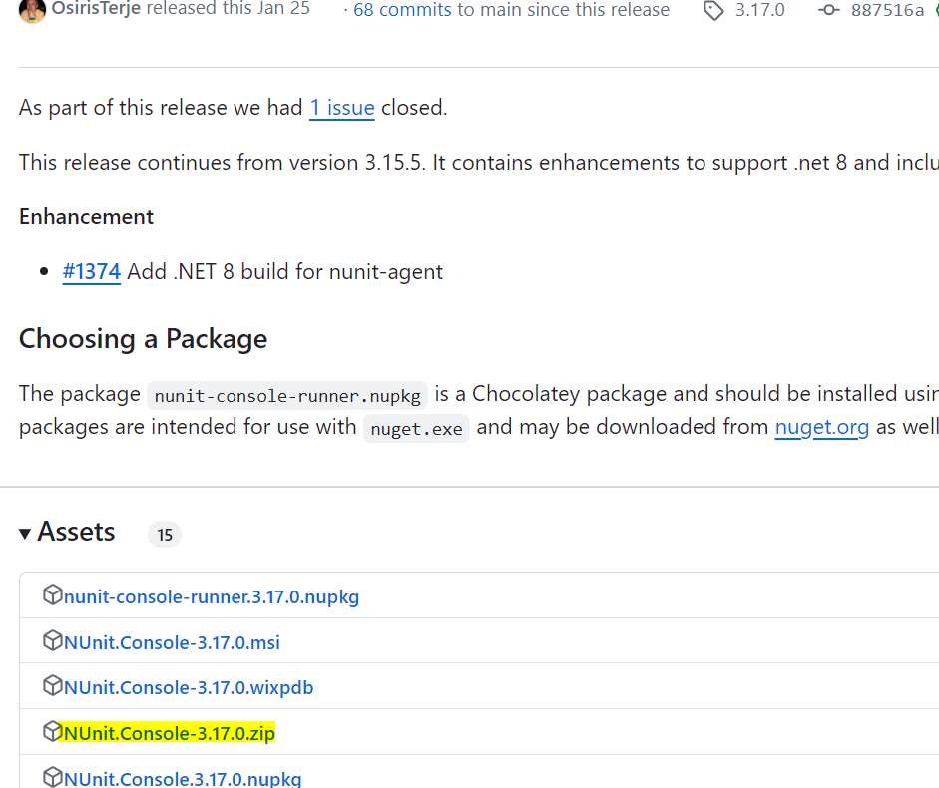Download nunit-console-runner.3.17.0.nupkg
Screen dimensions: 939x788
point(212,597)
